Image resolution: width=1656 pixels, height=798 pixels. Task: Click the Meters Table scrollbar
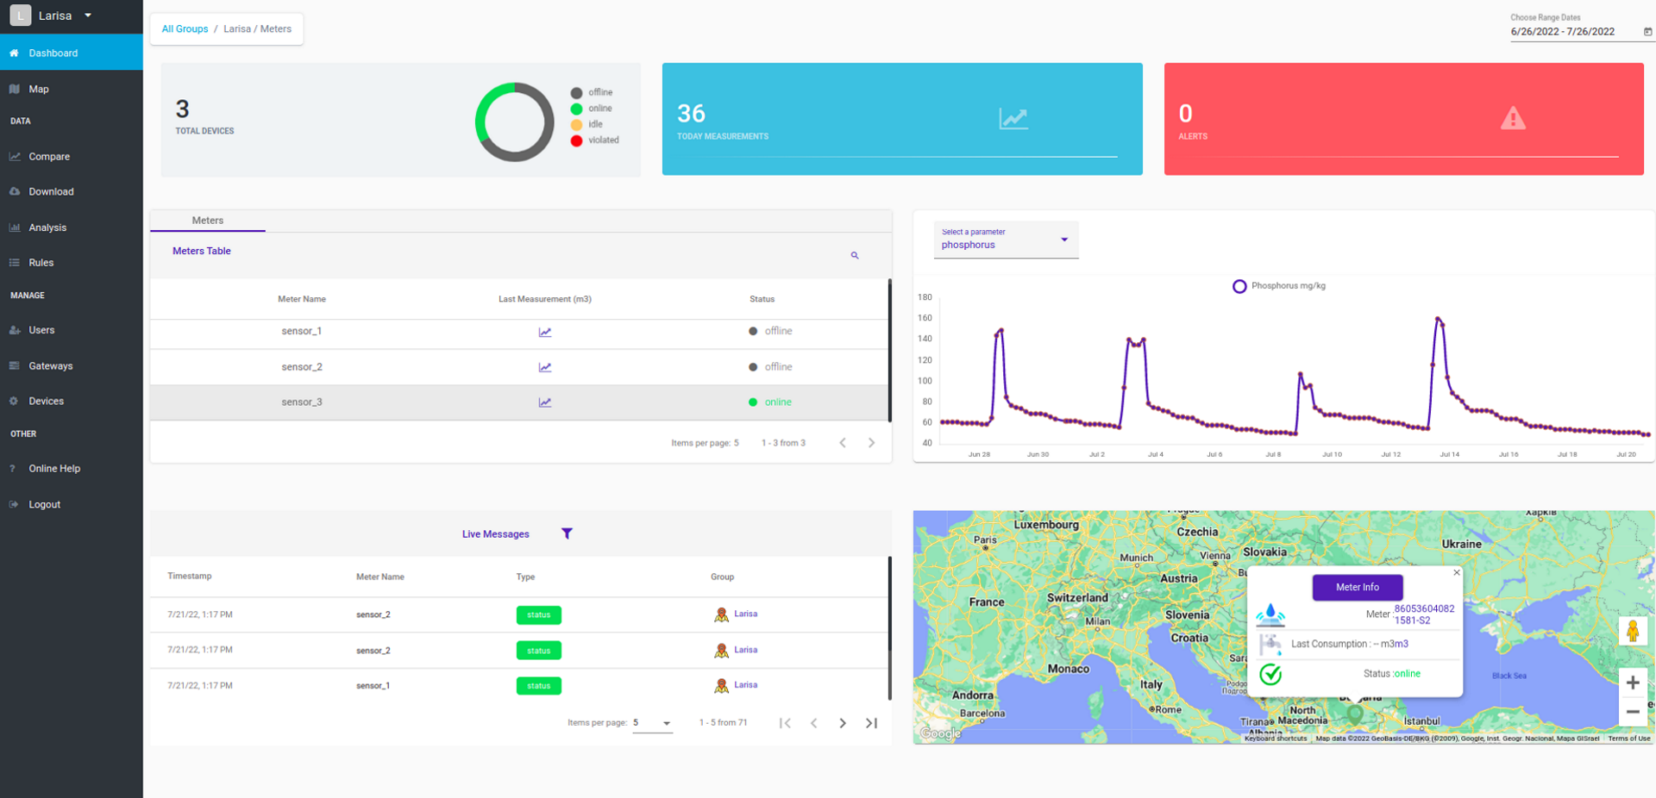889,350
